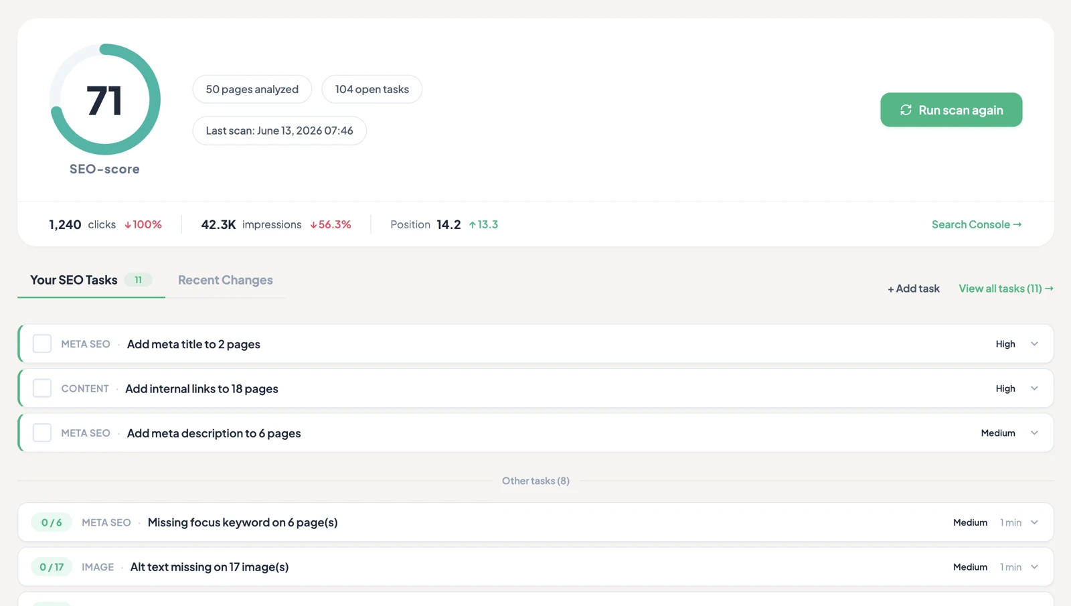Viewport: 1071px width, 606px height.
Task: Click Alt text missing on 17 image(s) text
Action: coord(210,566)
